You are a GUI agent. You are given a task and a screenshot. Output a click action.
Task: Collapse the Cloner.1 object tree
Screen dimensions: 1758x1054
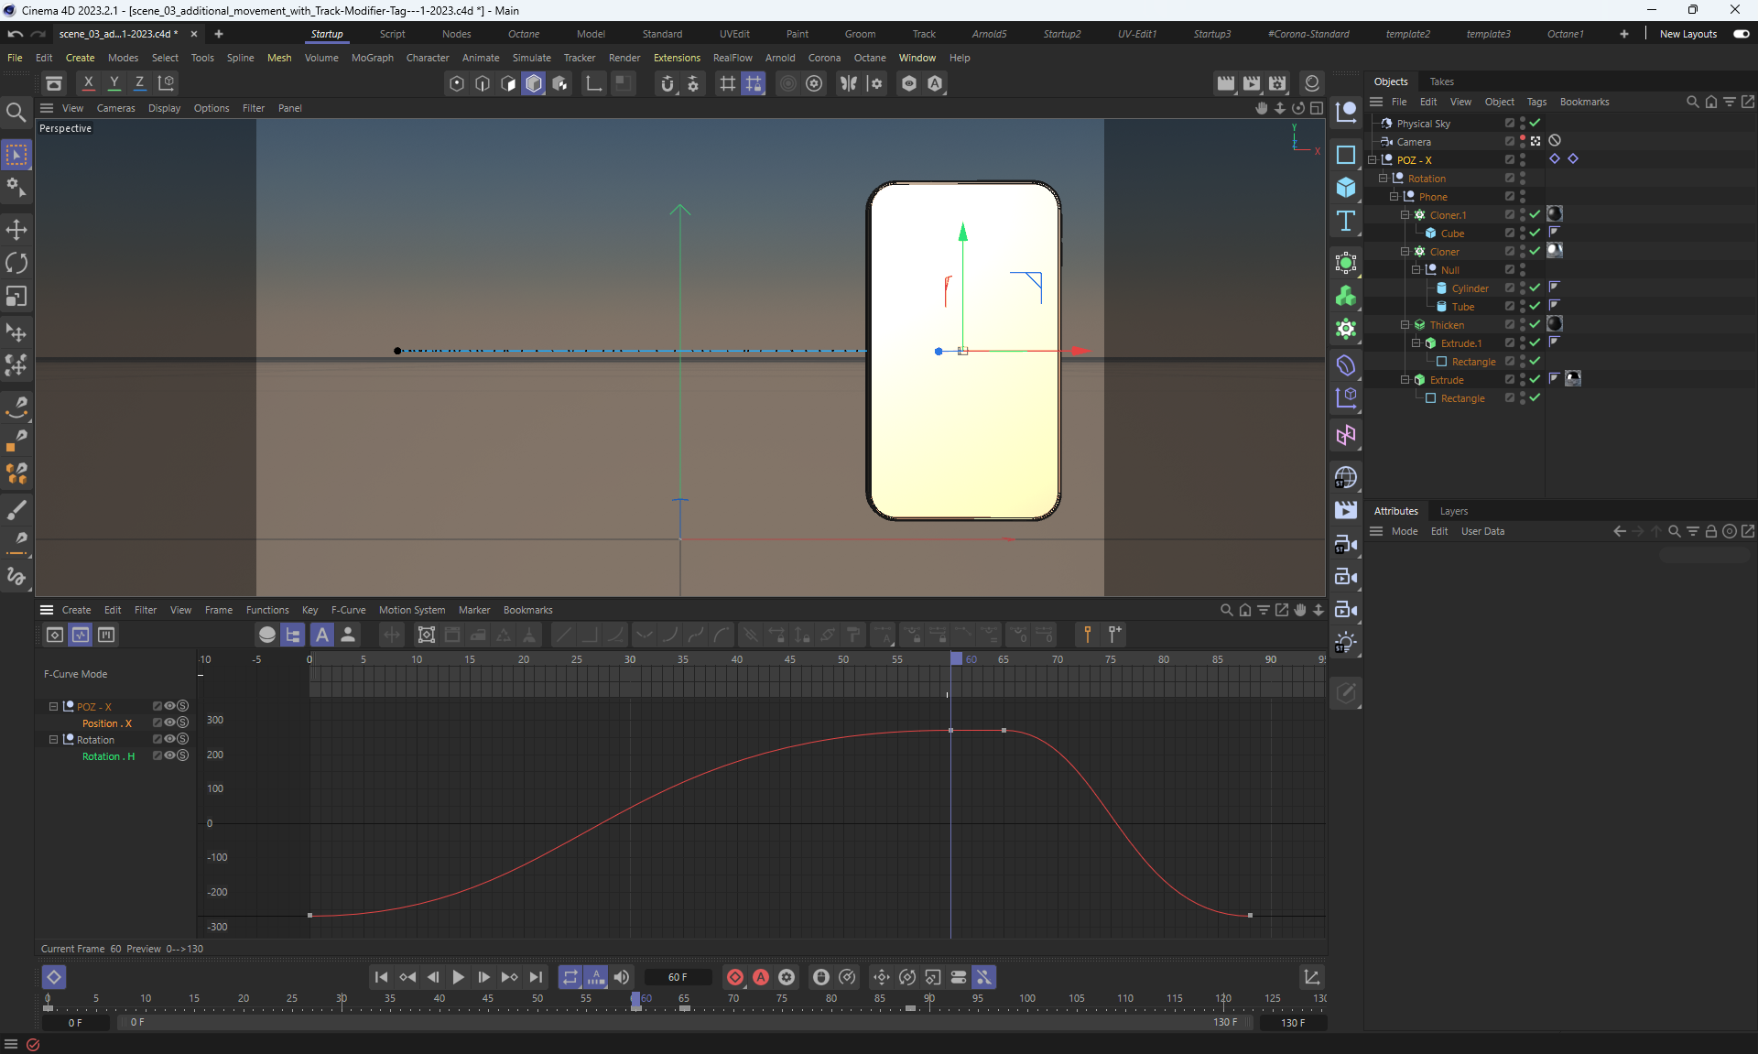click(x=1405, y=215)
